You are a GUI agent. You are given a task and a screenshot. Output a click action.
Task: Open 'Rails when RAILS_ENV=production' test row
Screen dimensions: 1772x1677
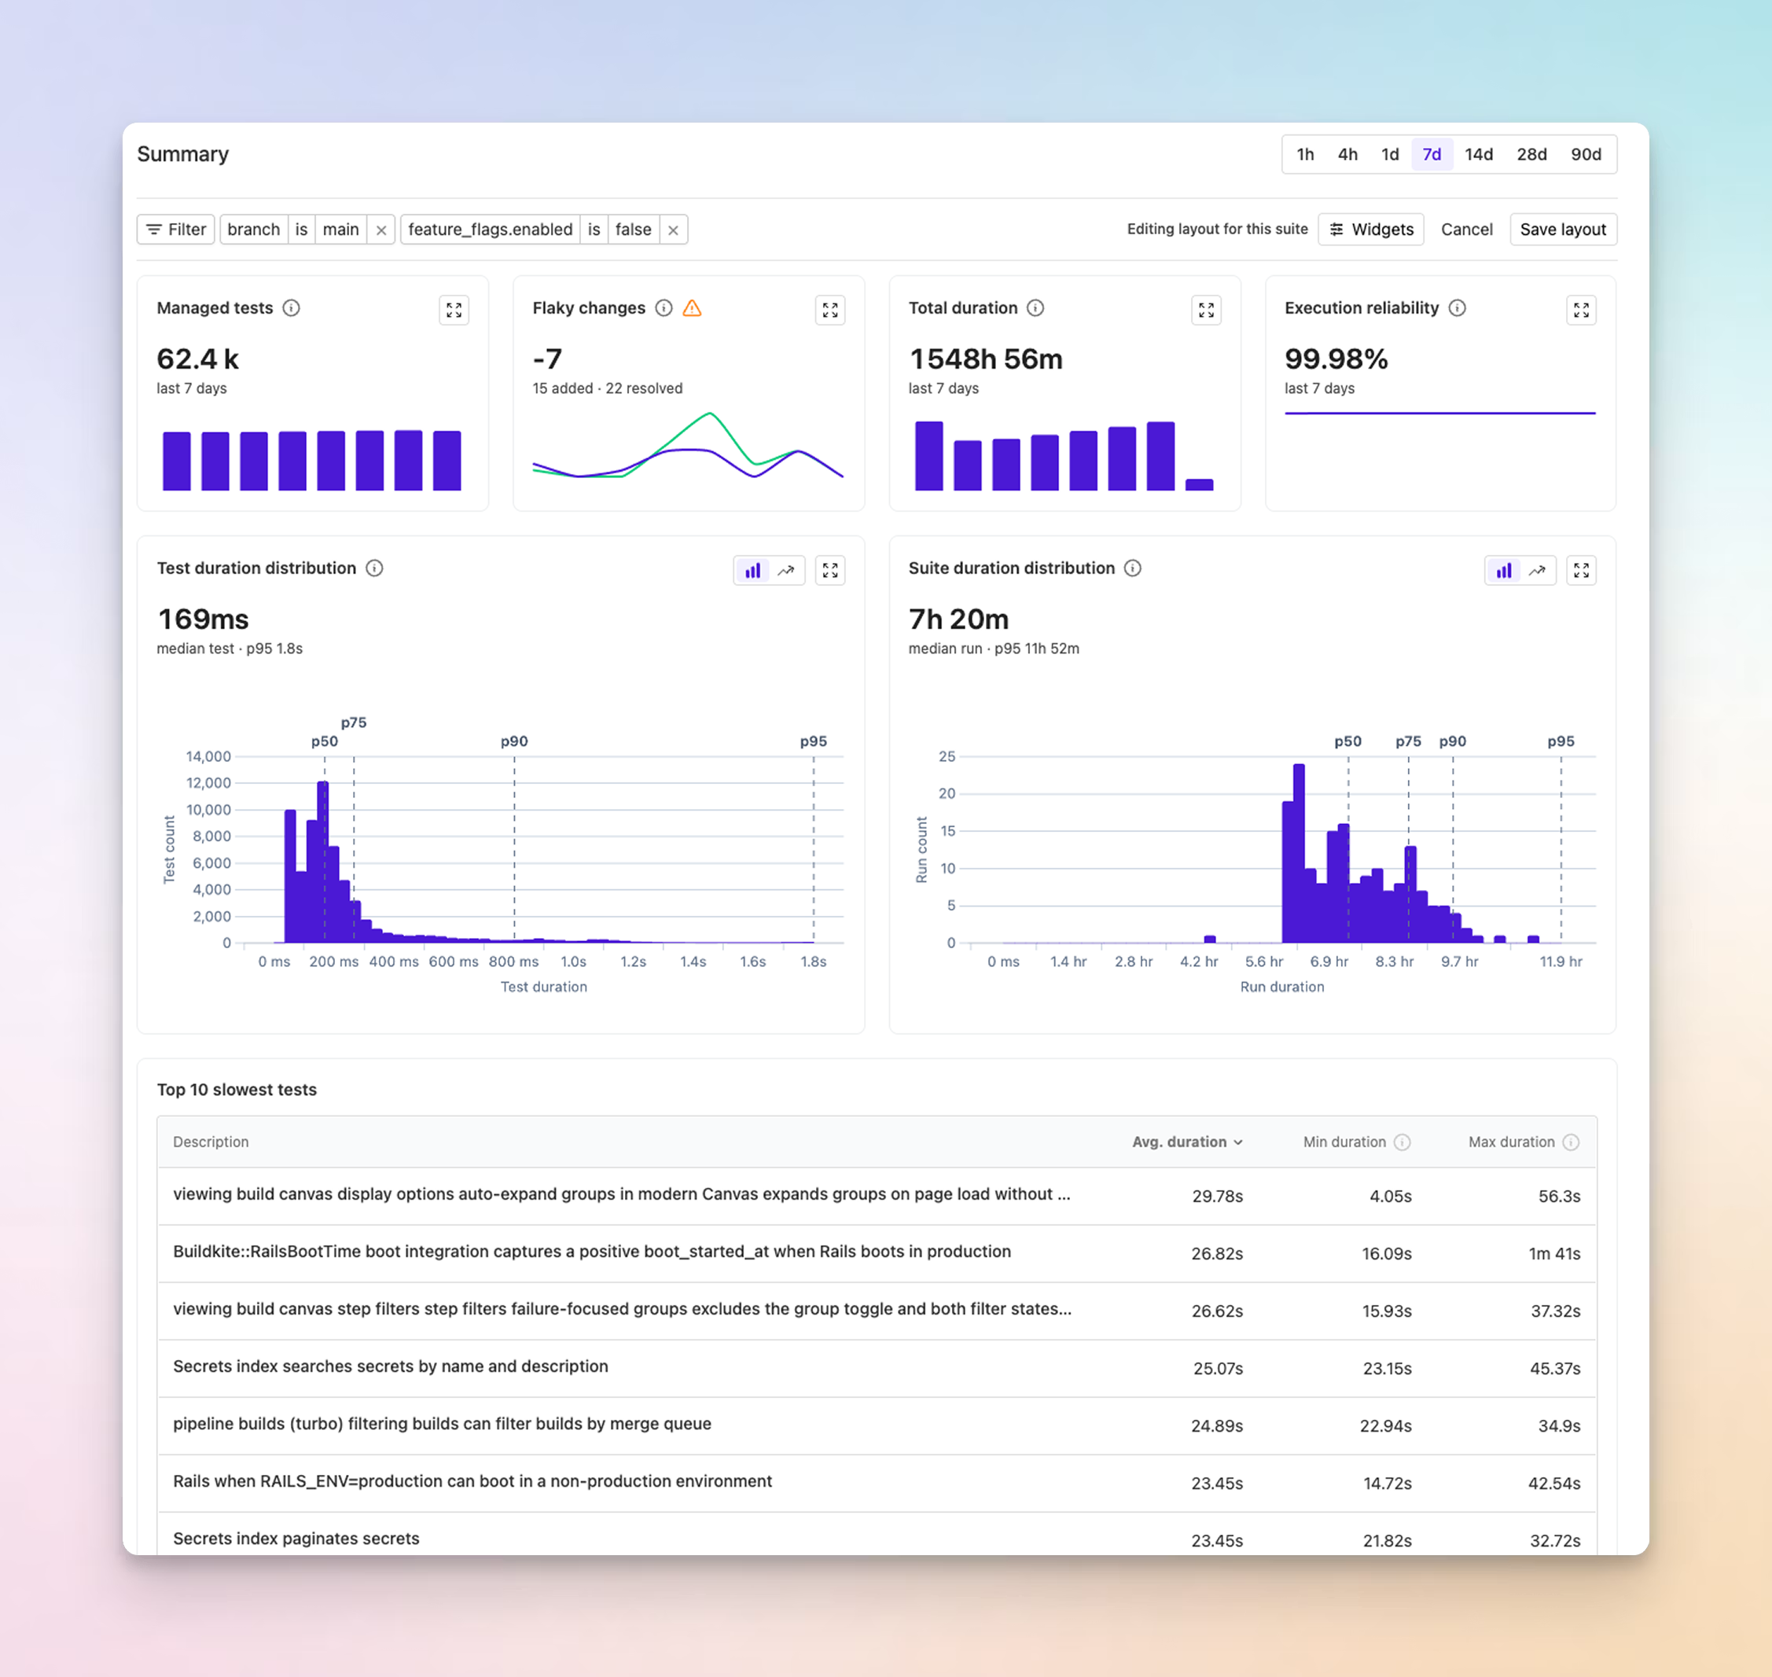(x=876, y=1482)
